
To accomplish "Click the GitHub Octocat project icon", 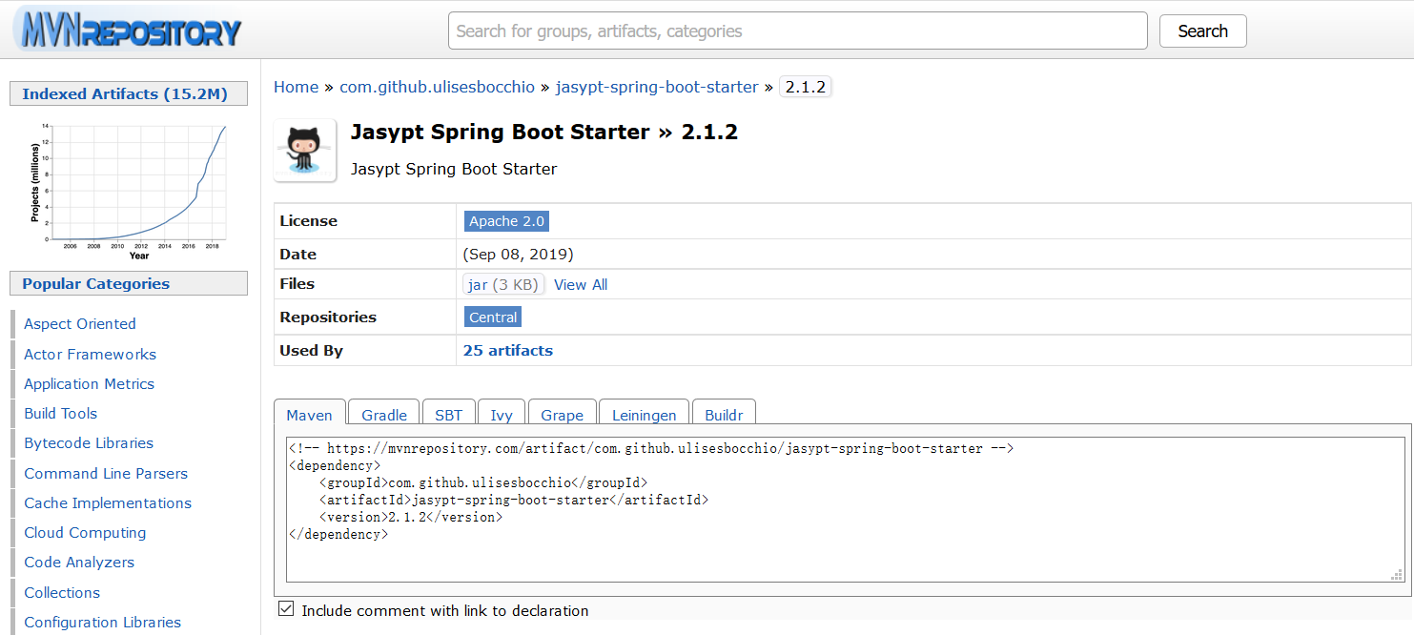I will (305, 151).
